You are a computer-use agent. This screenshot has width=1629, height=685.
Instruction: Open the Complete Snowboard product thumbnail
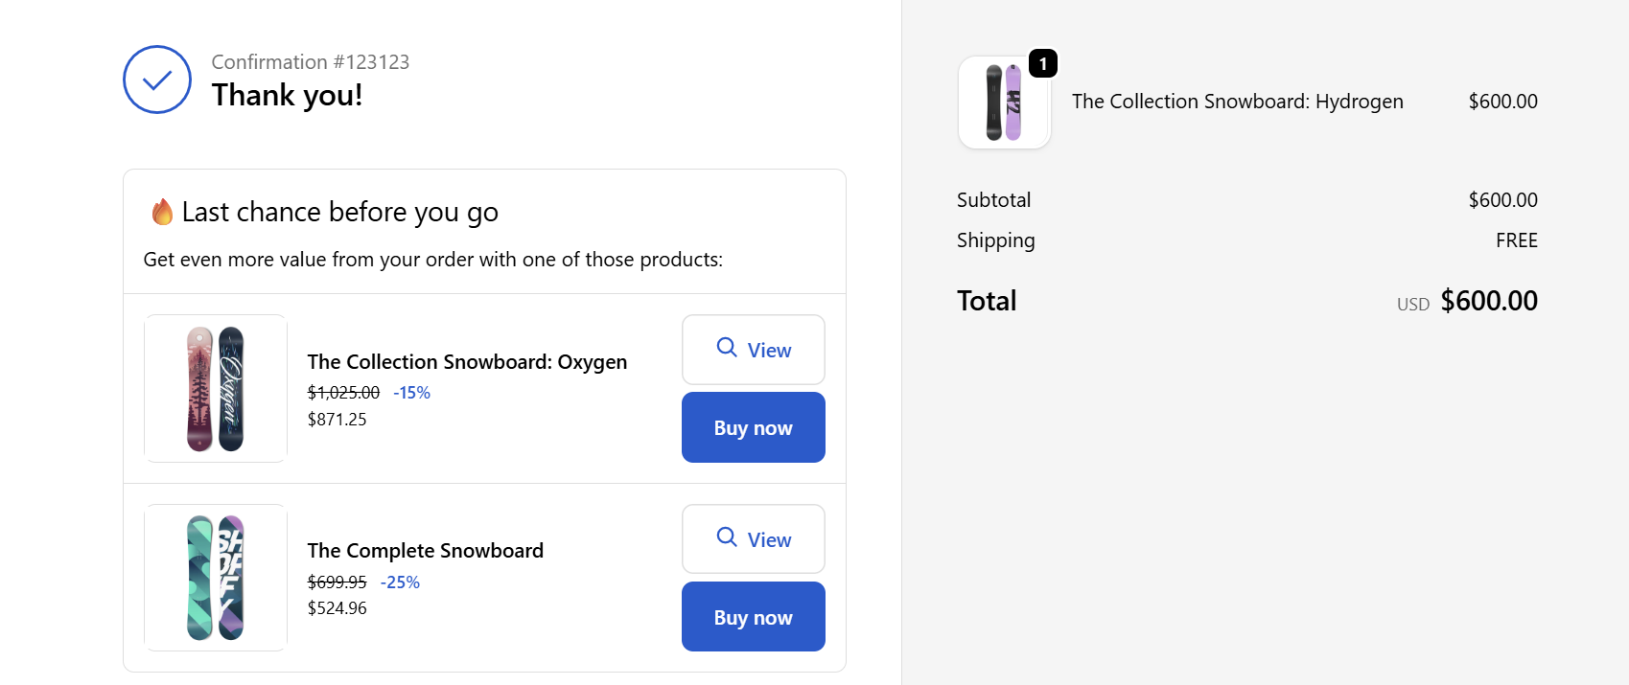click(x=216, y=578)
